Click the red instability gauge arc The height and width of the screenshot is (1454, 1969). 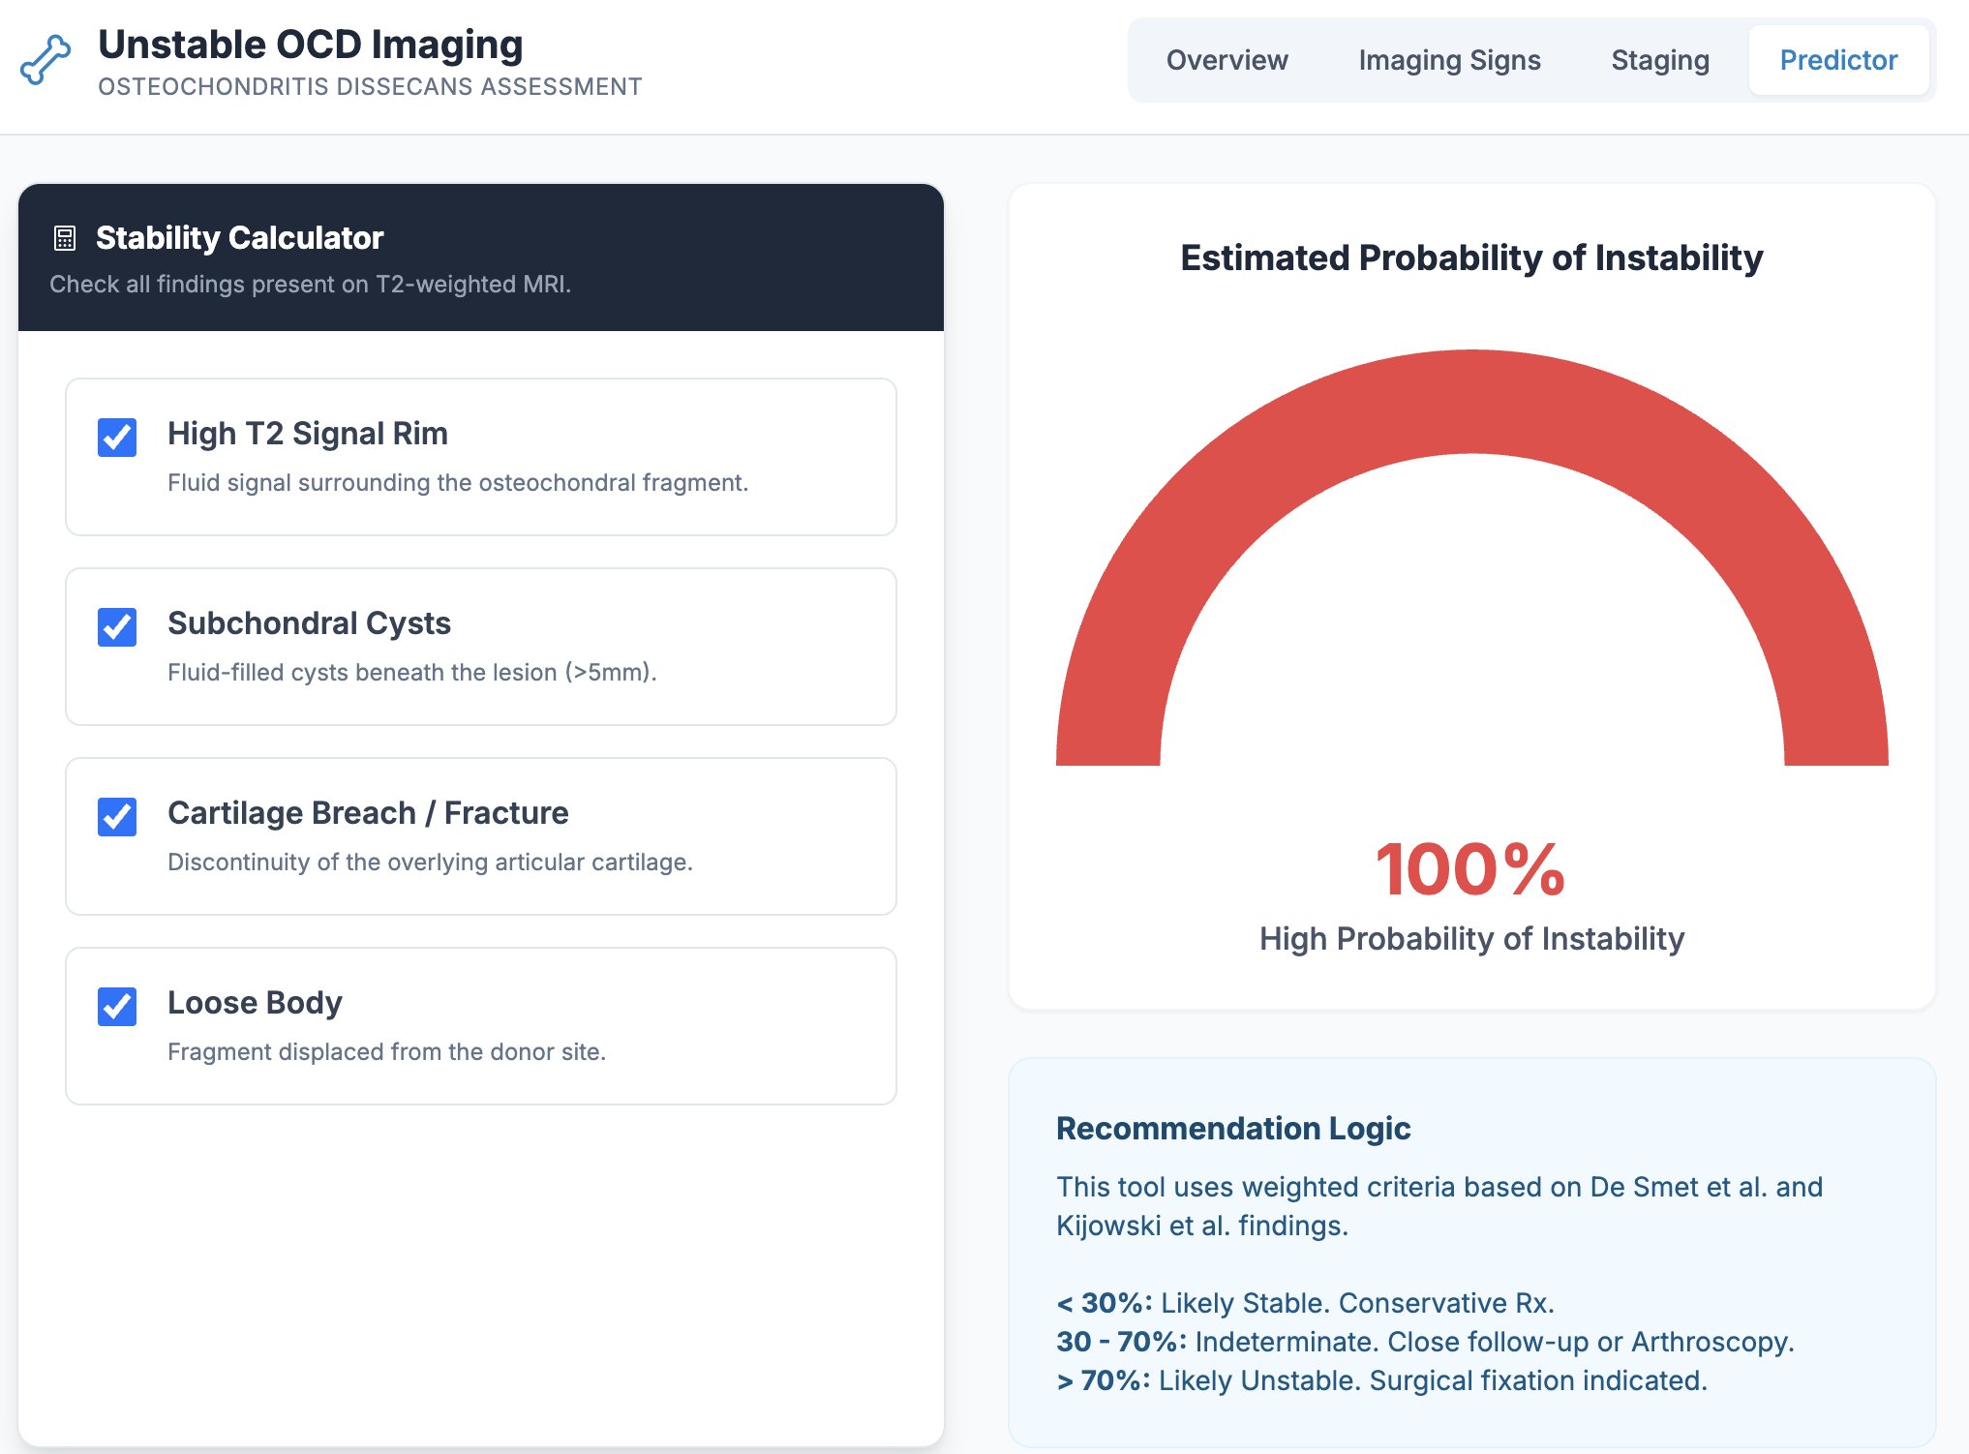1471,401
